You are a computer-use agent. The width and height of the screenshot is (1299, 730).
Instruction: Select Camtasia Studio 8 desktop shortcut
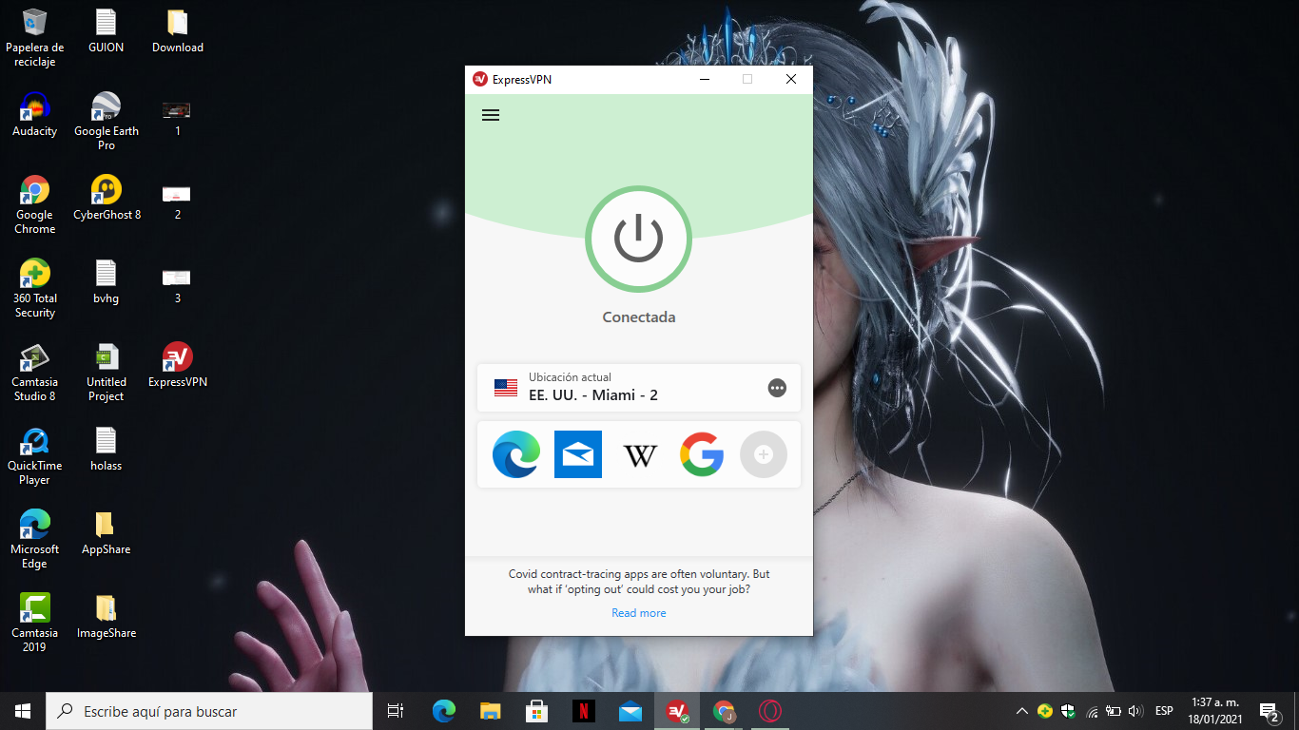[34, 373]
